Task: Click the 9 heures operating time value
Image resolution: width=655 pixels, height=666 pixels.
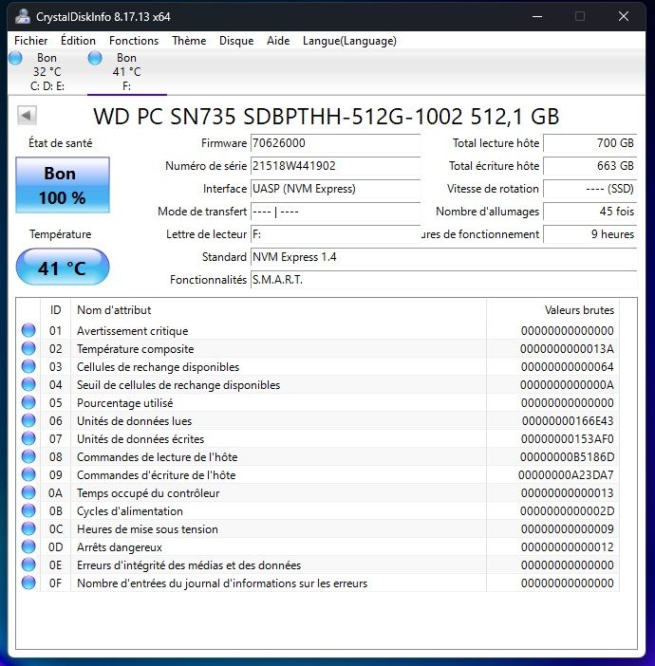Action: point(589,234)
